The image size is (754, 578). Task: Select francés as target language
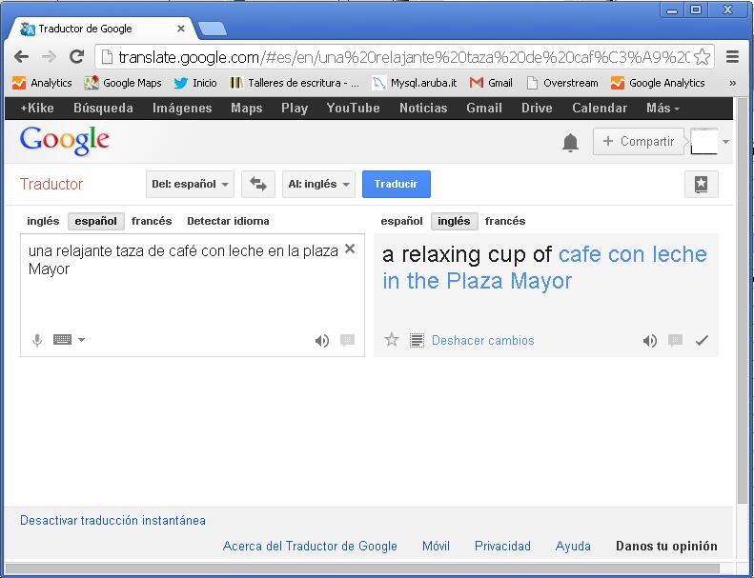tap(505, 221)
